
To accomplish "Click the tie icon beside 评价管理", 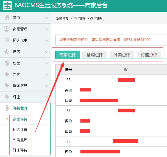I will (x=7, y=108).
